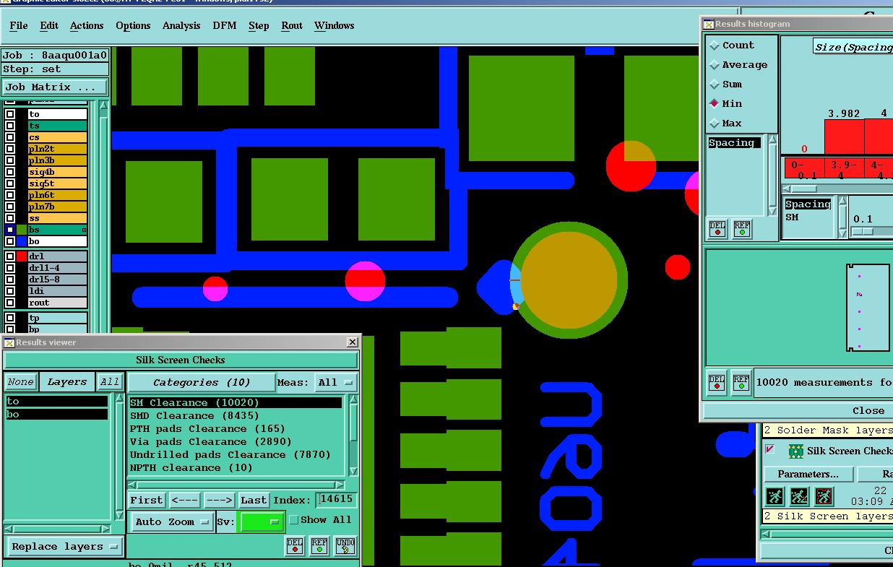Viewport: 893px width, 567px height.
Task: Toggle display checkbox for layer pln2t
Action: click(10, 149)
